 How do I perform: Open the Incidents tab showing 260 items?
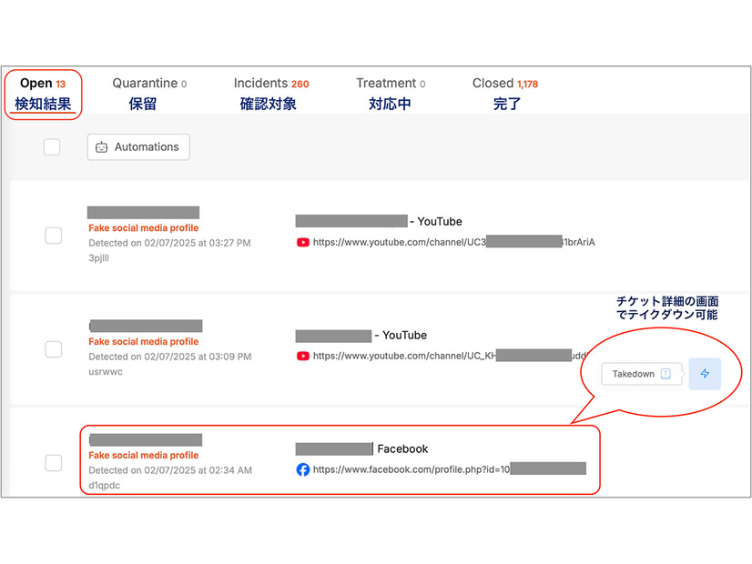(x=270, y=83)
